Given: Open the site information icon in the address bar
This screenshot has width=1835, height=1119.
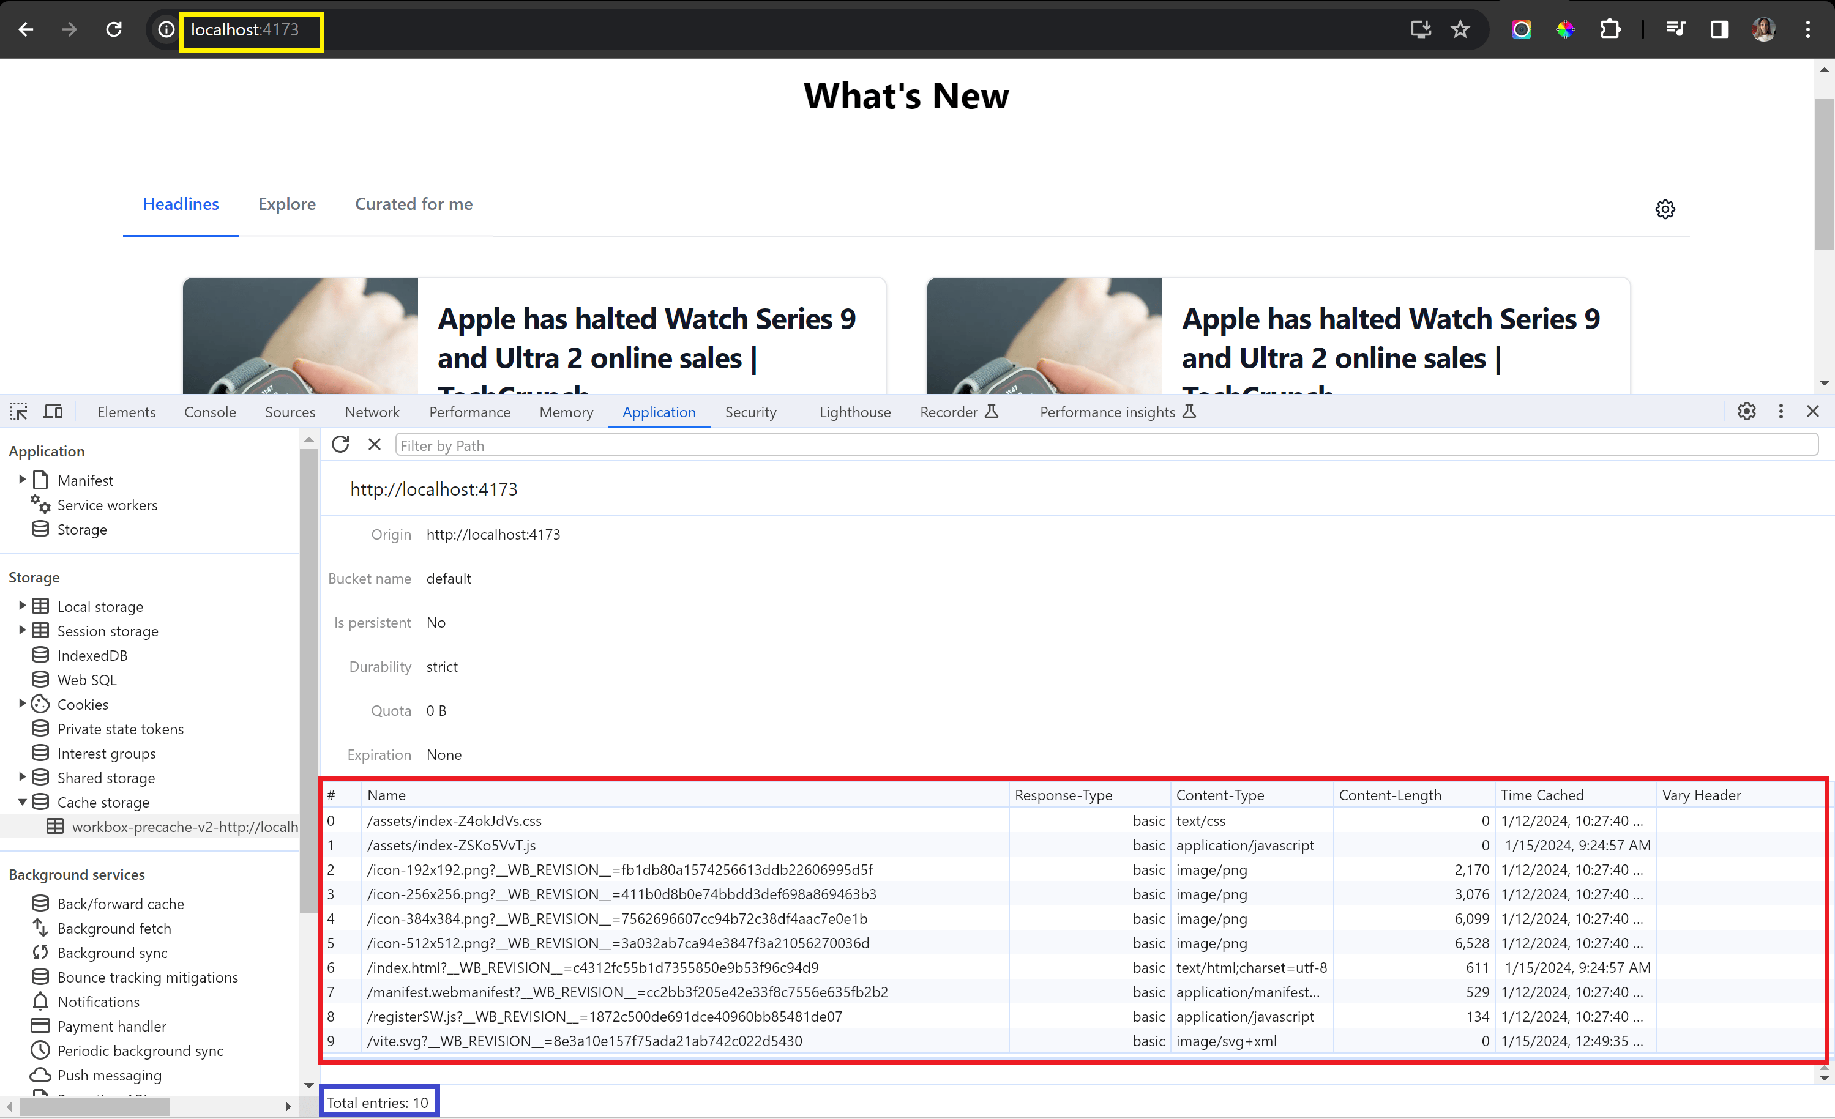Looking at the screenshot, I should (x=166, y=30).
